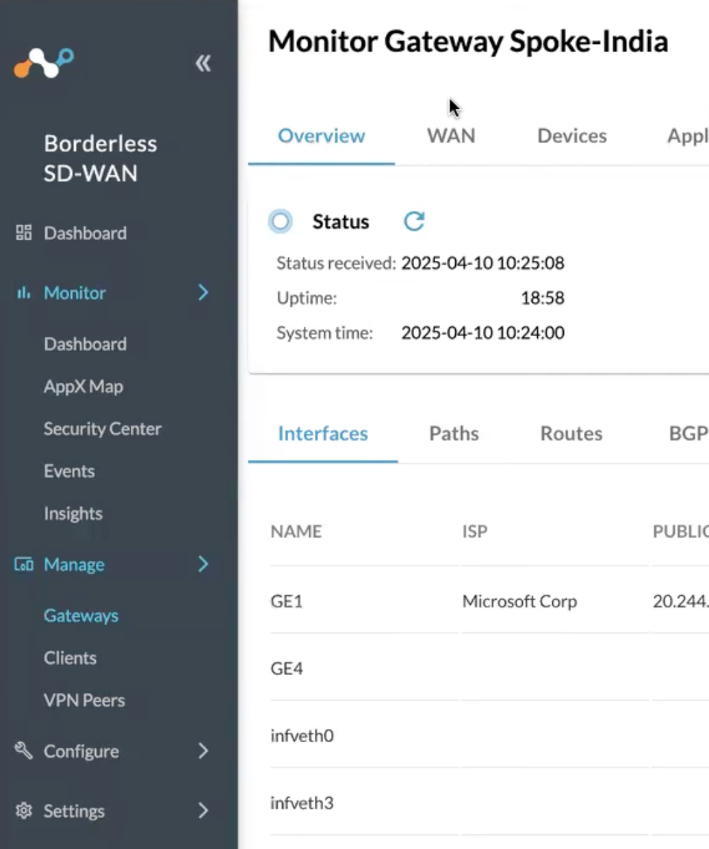Open the Monitor menu label
Screen dimensions: 709x849
(x=75, y=293)
